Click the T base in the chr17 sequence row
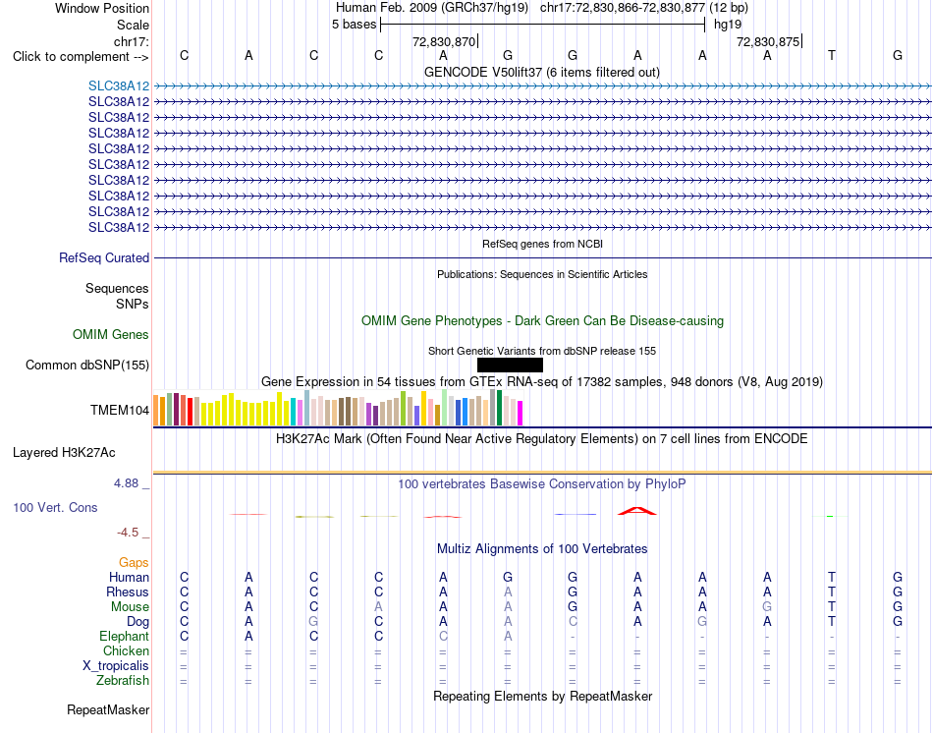 click(832, 55)
